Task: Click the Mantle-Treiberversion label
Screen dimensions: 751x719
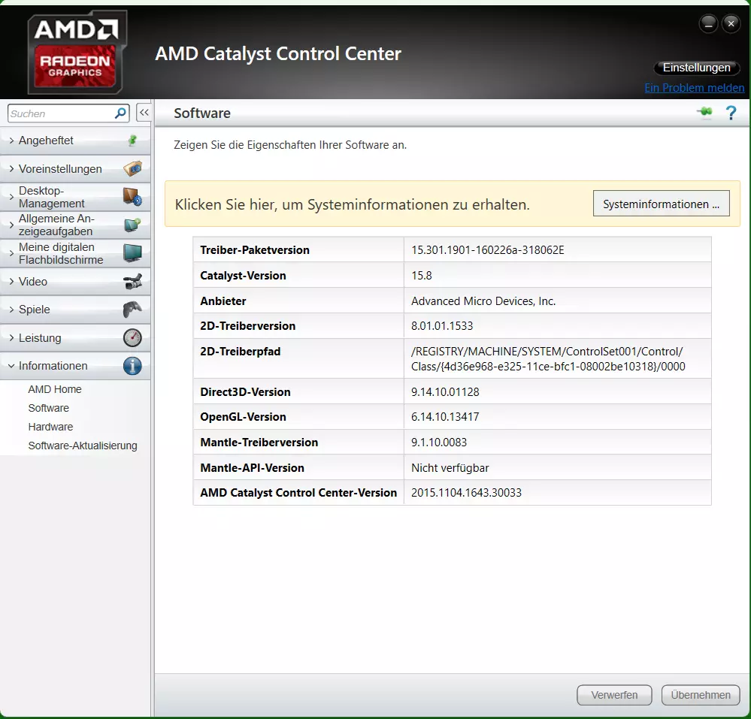Action: click(259, 443)
